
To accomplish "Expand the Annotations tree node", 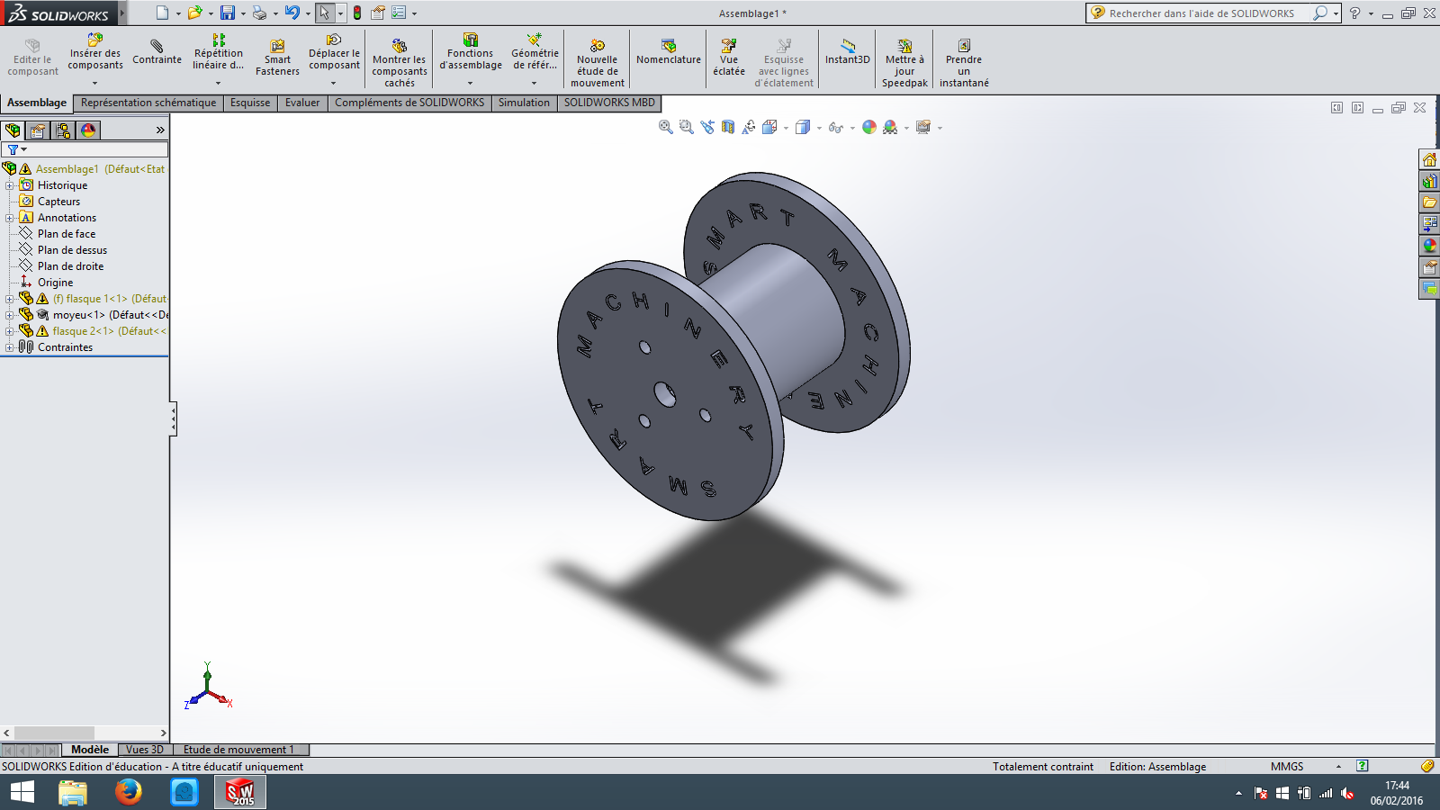I will point(9,218).
